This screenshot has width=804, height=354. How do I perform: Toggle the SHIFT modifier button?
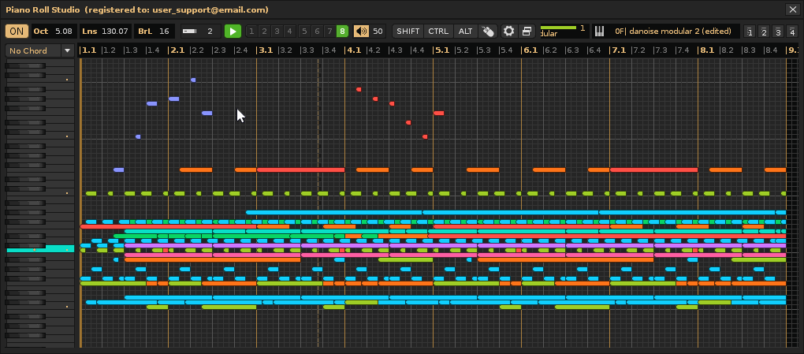pos(408,32)
